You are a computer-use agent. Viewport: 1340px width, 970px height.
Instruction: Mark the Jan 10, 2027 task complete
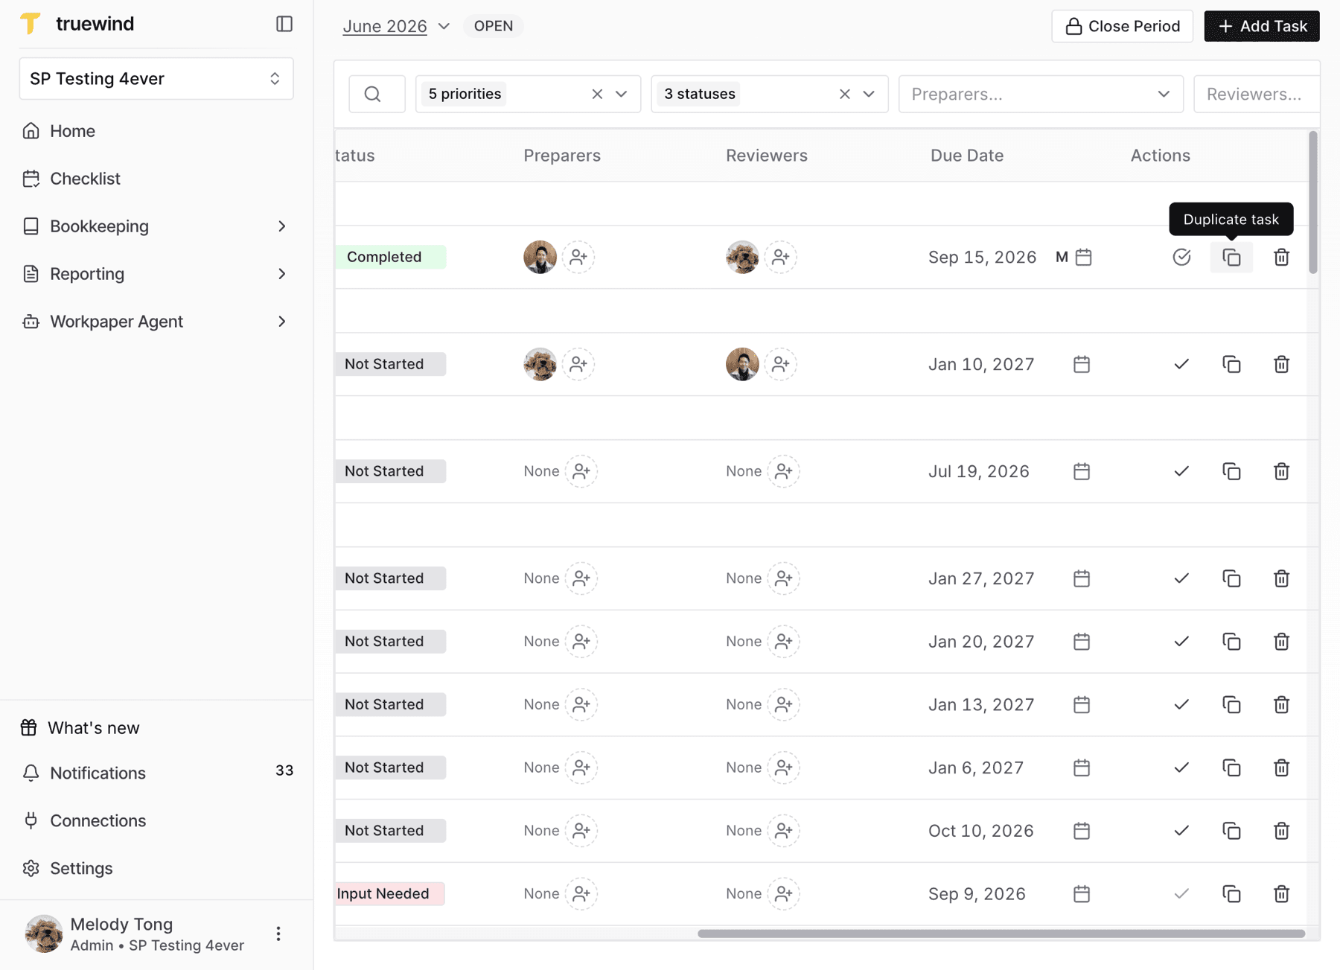coord(1181,364)
